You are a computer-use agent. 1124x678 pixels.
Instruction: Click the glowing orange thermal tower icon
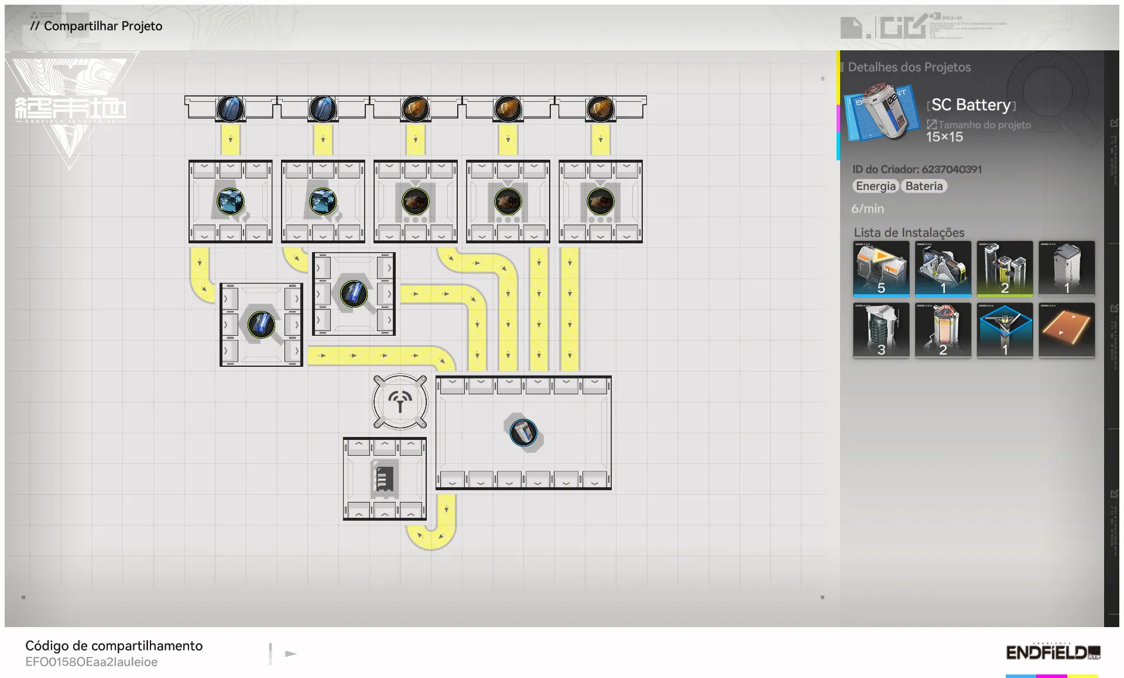click(x=943, y=330)
